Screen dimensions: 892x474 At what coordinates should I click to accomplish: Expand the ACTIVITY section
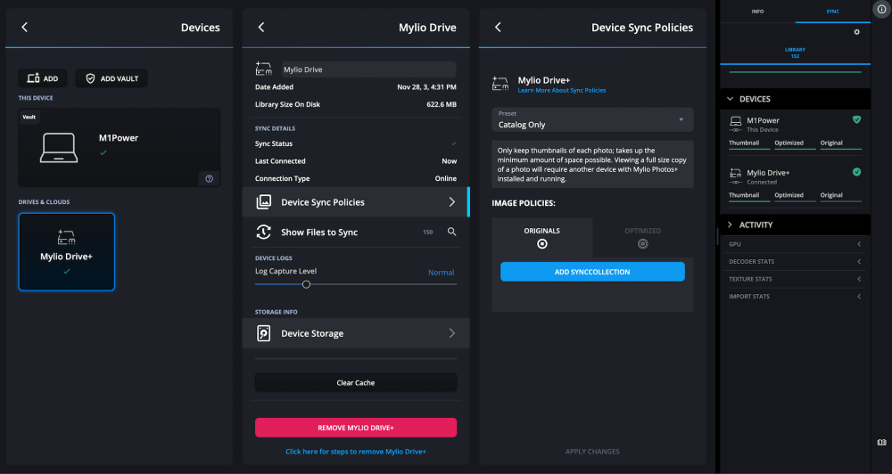coord(796,225)
